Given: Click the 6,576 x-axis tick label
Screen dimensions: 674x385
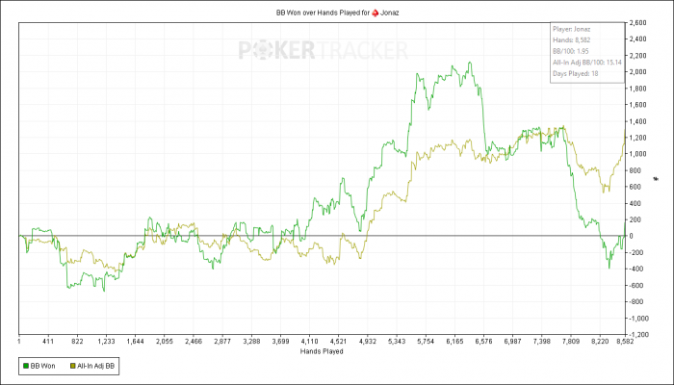Looking at the screenshot, I should (x=483, y=342).
